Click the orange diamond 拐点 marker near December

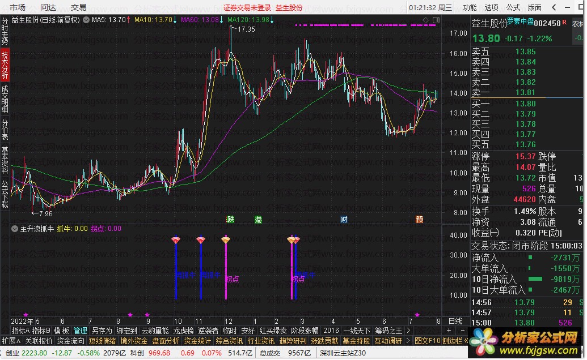(225, 240)
